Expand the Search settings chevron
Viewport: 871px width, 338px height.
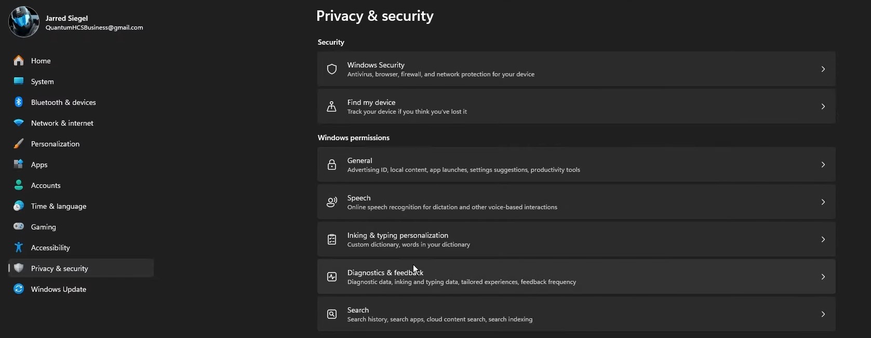pos(823,314)
